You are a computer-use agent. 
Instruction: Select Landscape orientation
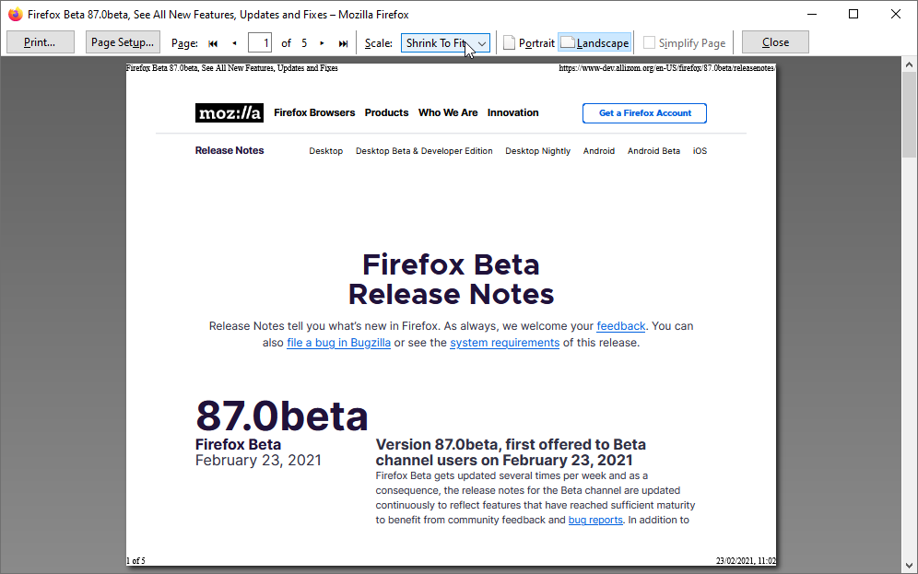[594, 43]
